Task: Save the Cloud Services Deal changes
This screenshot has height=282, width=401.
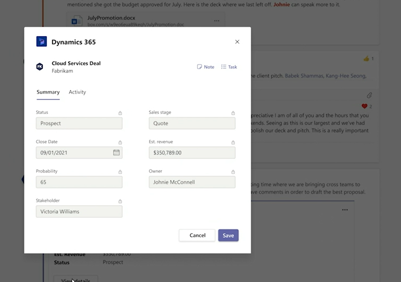Action: [x=228, y=235]
